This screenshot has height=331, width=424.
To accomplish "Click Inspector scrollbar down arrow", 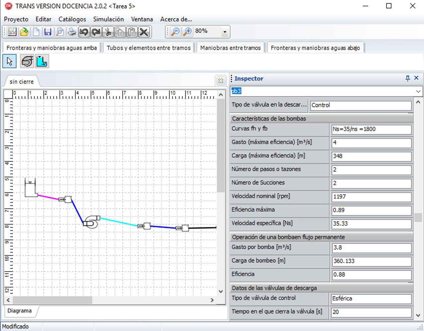I will [x=418, y=315].
